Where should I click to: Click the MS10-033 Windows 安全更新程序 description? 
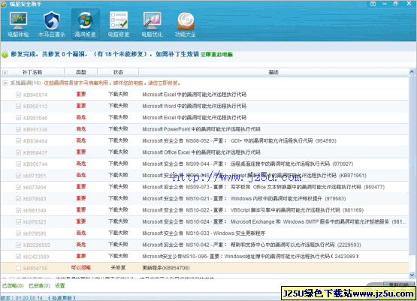coord(204,233)
